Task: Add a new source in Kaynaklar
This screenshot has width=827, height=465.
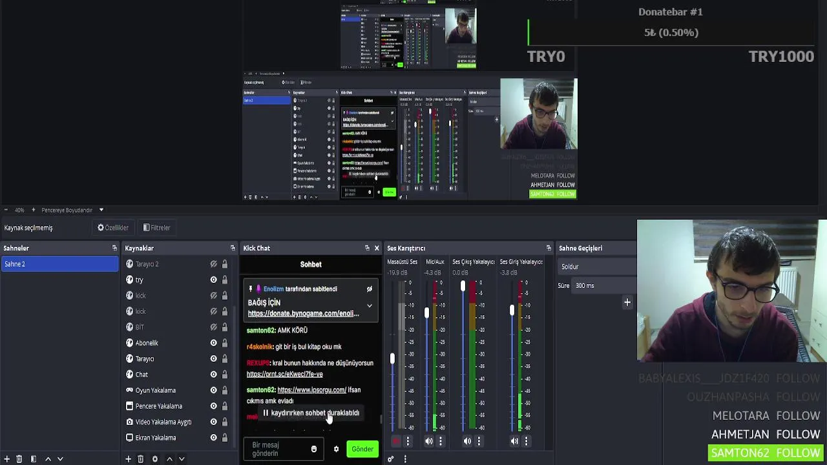Action: 128,459
